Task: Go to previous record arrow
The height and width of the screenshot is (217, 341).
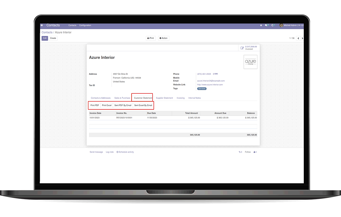Action: (298, 38)
